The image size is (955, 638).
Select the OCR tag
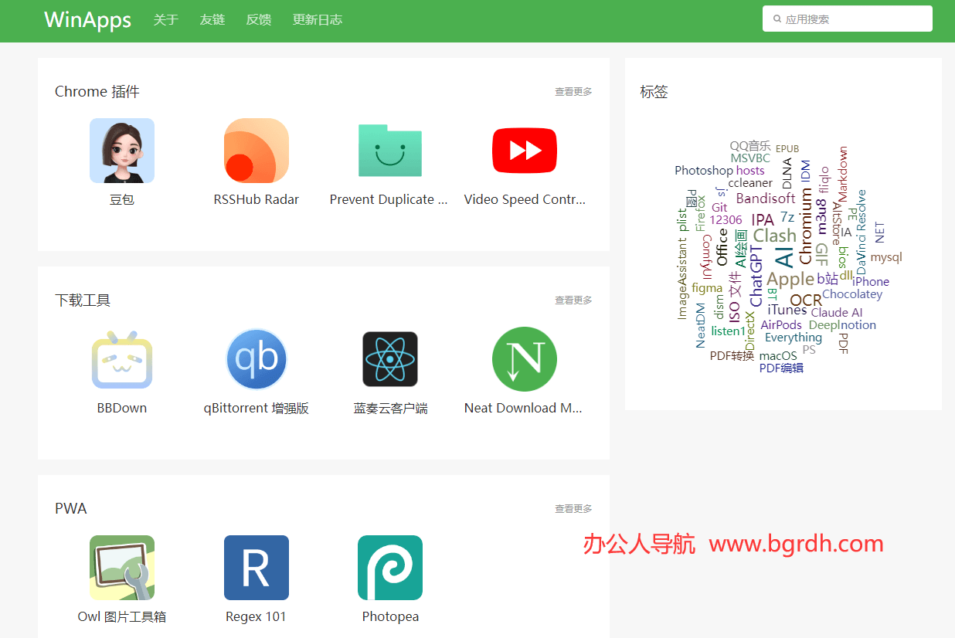tap(806, 300)
